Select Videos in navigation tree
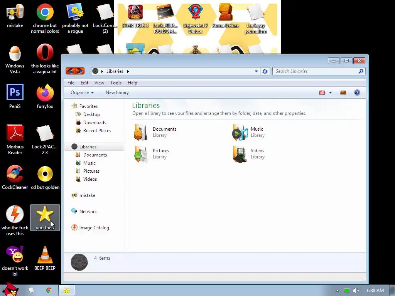Viewport: 395px width, 296px height. pos(86,179)
